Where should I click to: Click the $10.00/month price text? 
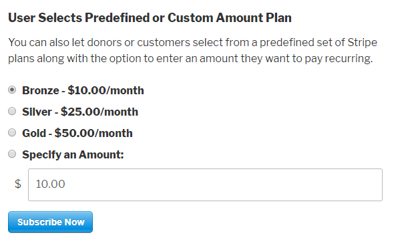tap(106, 90)
